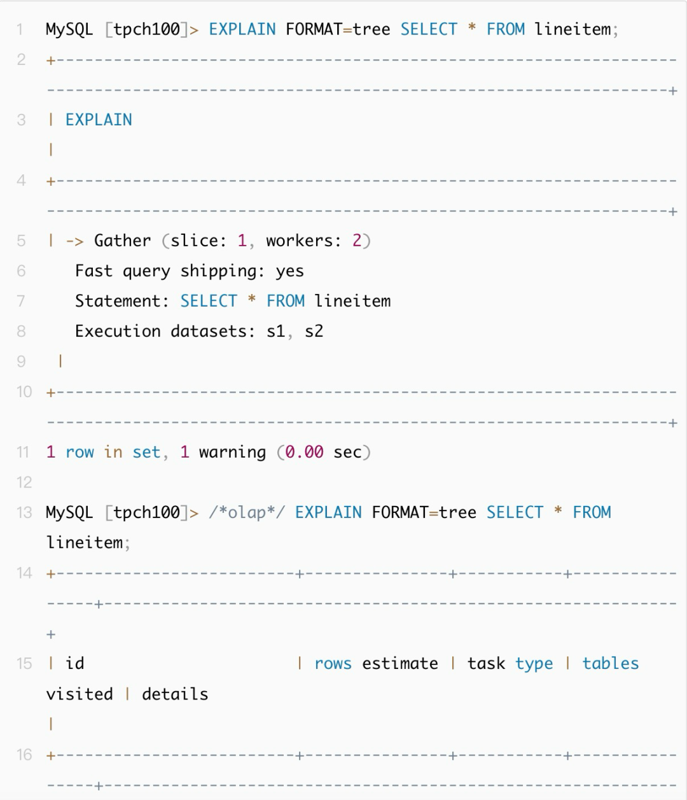Image resolution: width=687 pixels, height=800 pixels.
Task: Click the Gather operator text on line 5
Action: [123, 241]
